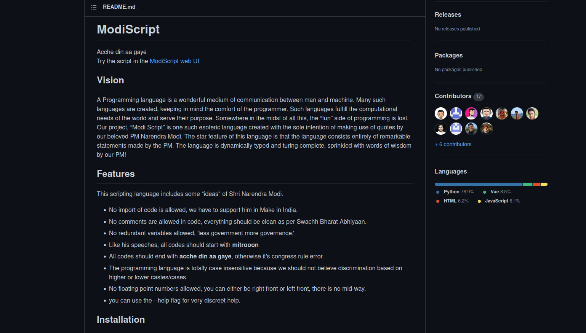Click the green Vue segment of language bar
The width and height of the screenshot is (586, 333).
(527, 184)
